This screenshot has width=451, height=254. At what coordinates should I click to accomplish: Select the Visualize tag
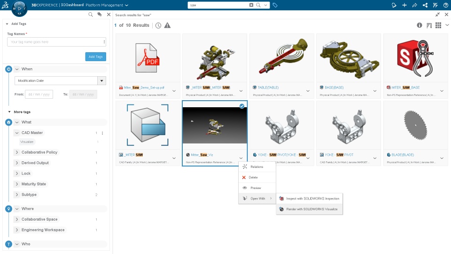27,142
